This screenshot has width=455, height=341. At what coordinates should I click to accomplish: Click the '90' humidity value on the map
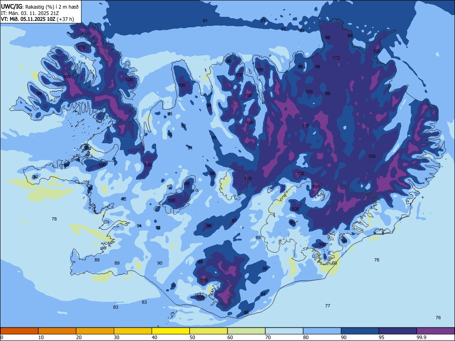click(x=160, y=263)
